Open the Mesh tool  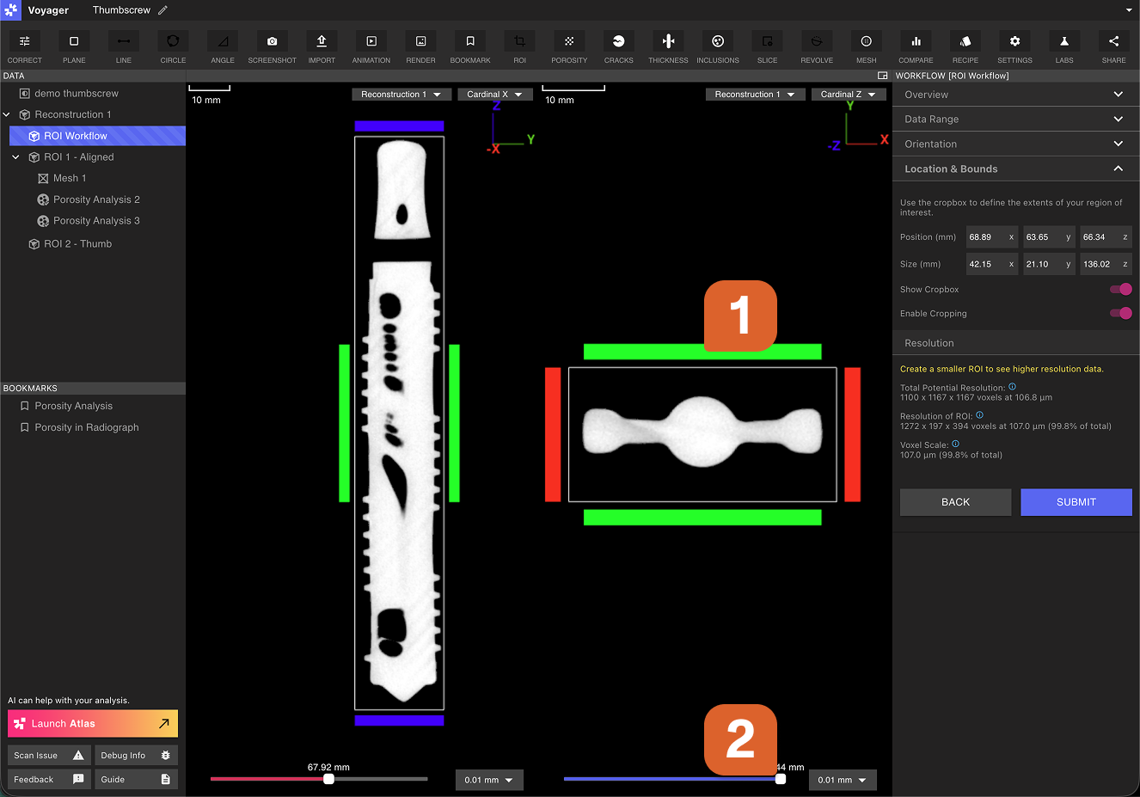(x=866, y=42)
